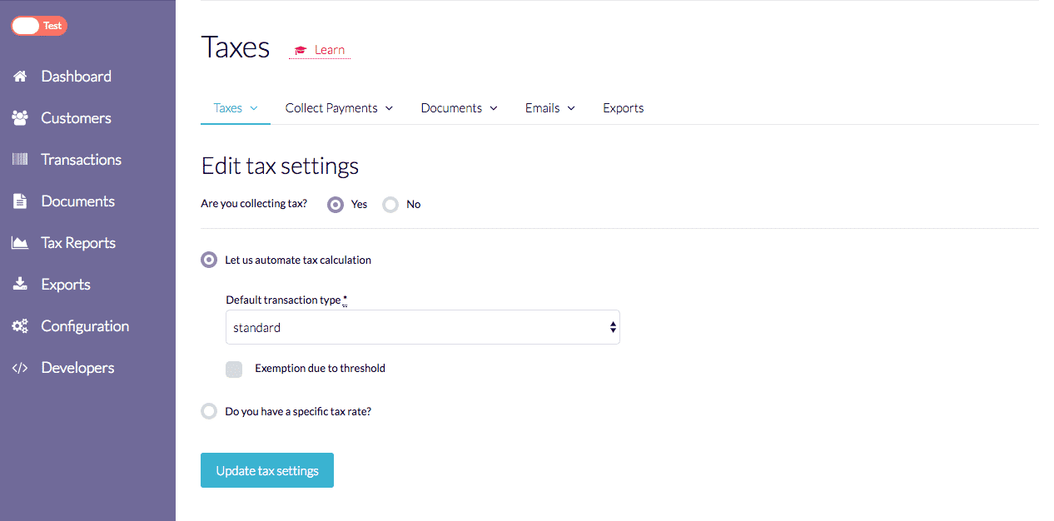Click the Transactions barcode icon
The width and height of the screenshot is (1054, 521).
coord(20,160)
